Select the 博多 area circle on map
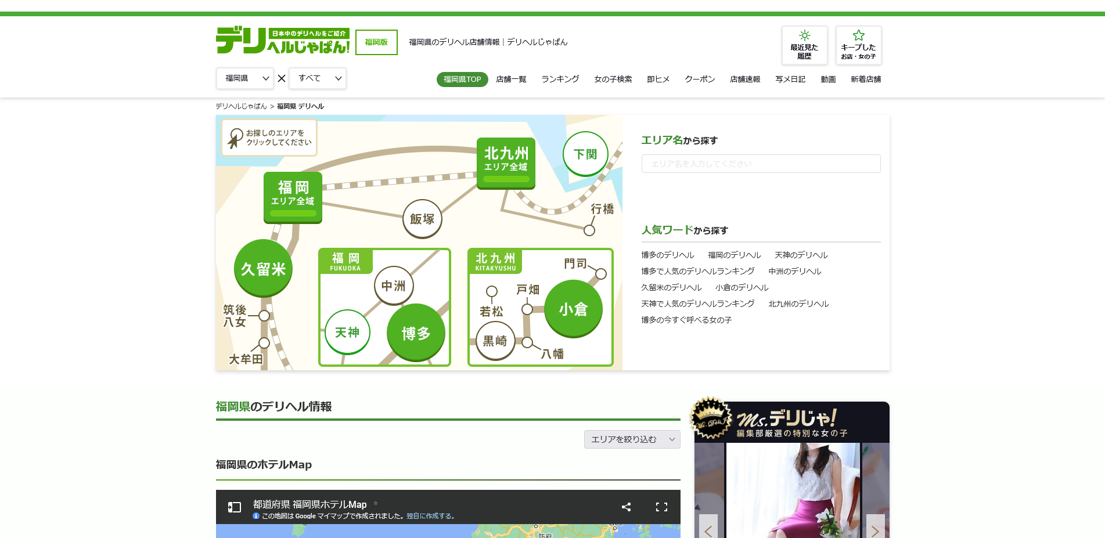This screenshot has height=538, width=1105. point(416,333)
